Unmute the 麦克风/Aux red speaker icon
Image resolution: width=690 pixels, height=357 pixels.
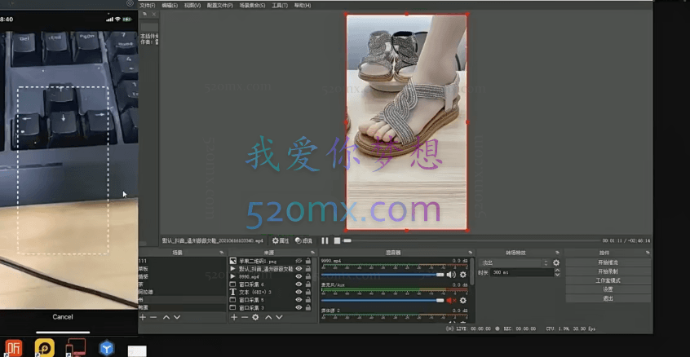tap(451, 301)
